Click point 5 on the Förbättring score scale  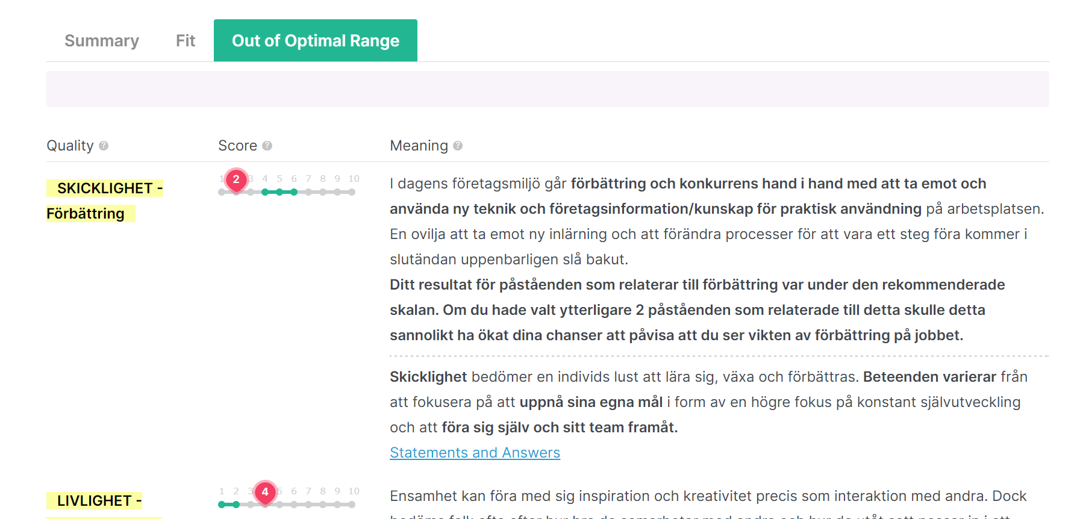pyautogui.click(x=279, y=192)
